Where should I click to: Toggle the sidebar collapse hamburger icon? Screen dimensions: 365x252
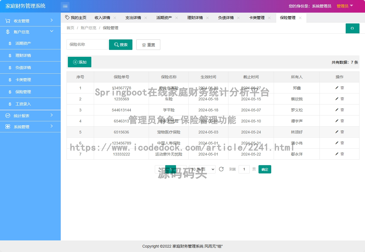(65, 6)
